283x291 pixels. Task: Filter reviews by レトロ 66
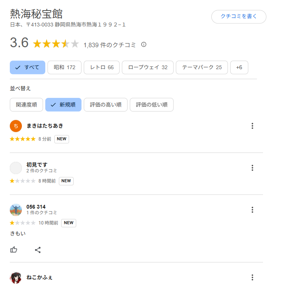coord(102,67)
